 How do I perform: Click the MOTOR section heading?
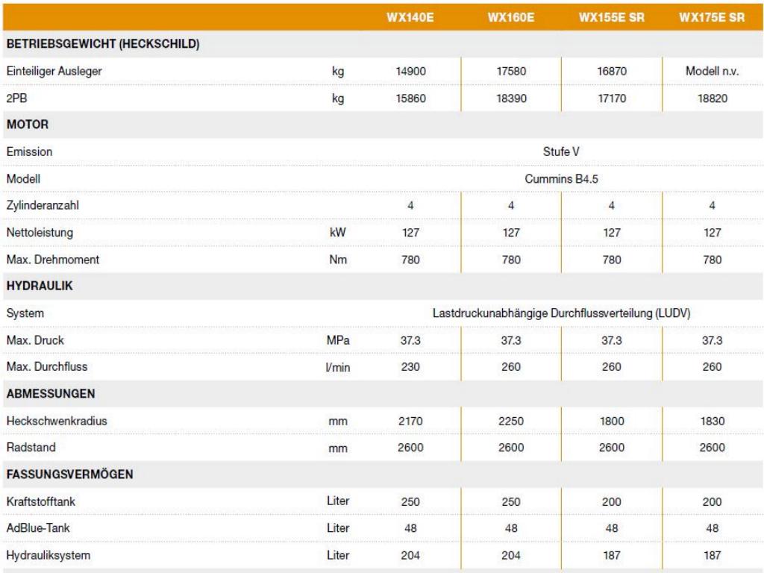[26, 125]
